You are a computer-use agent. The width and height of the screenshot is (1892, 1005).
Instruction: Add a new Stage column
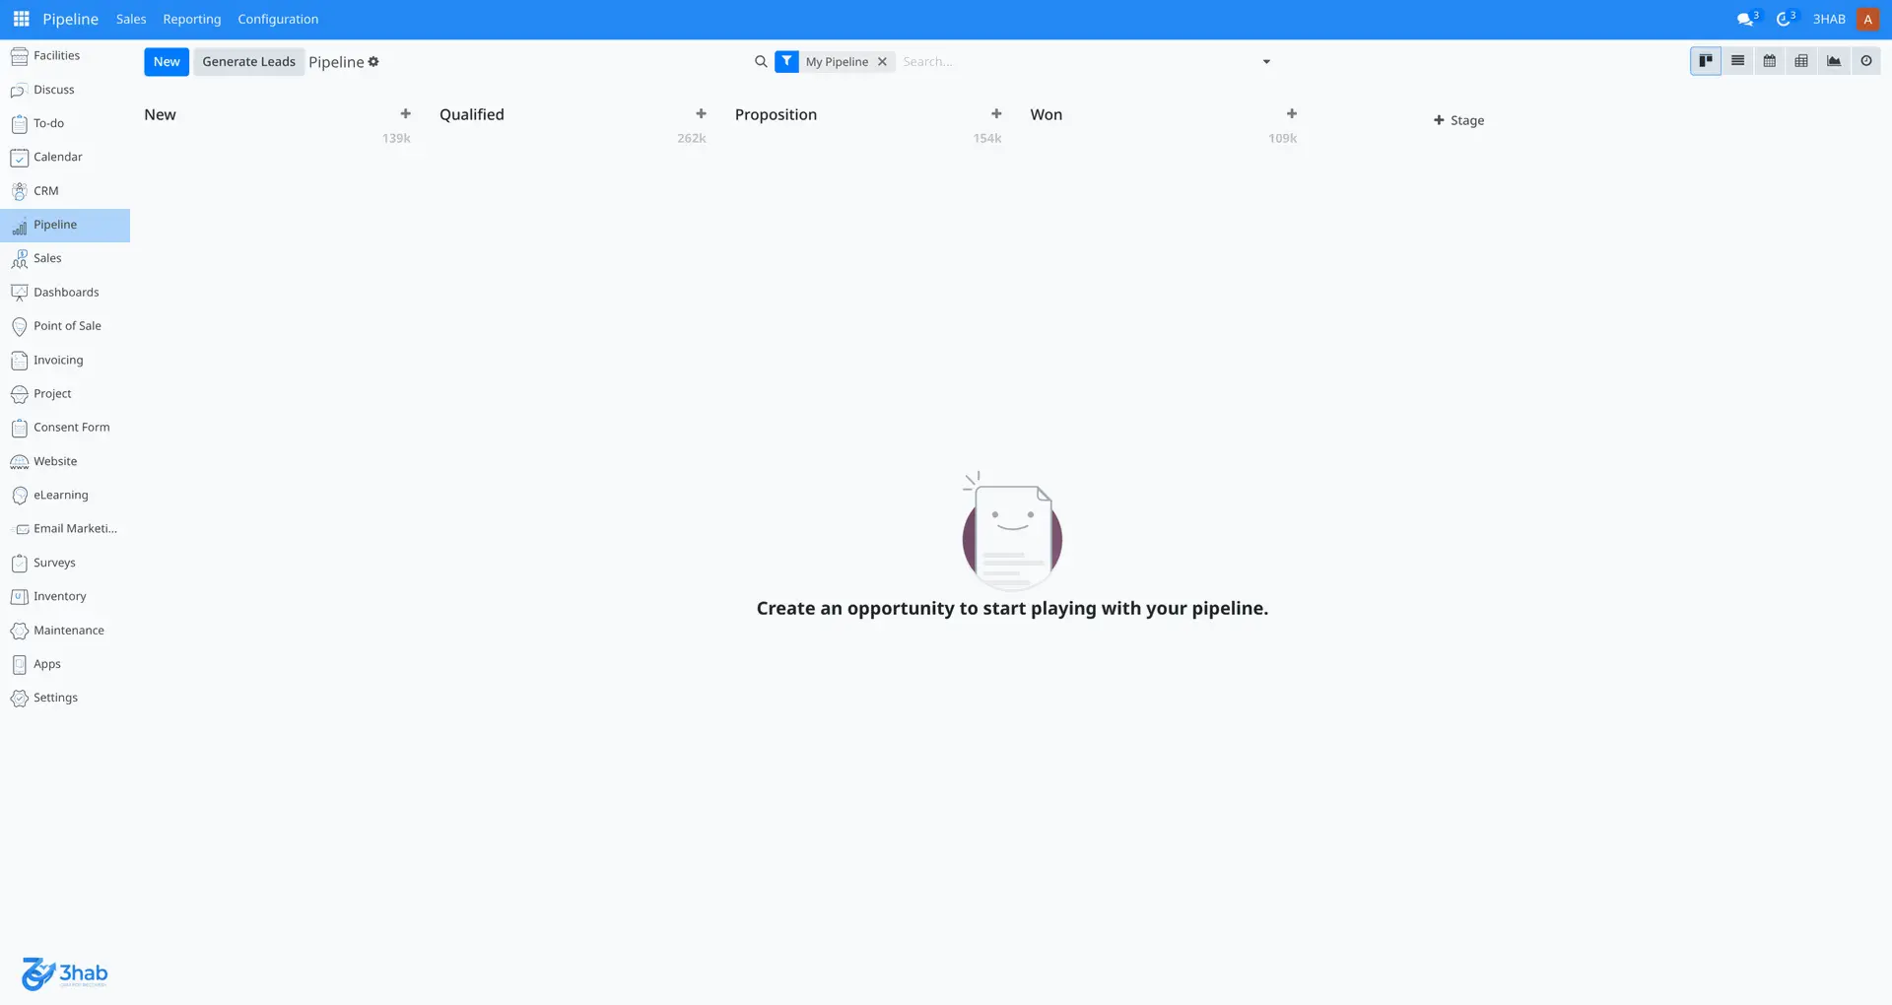tap(1458, 120)
